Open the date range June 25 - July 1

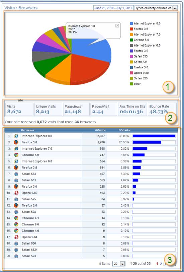click(x=113, y=8)
